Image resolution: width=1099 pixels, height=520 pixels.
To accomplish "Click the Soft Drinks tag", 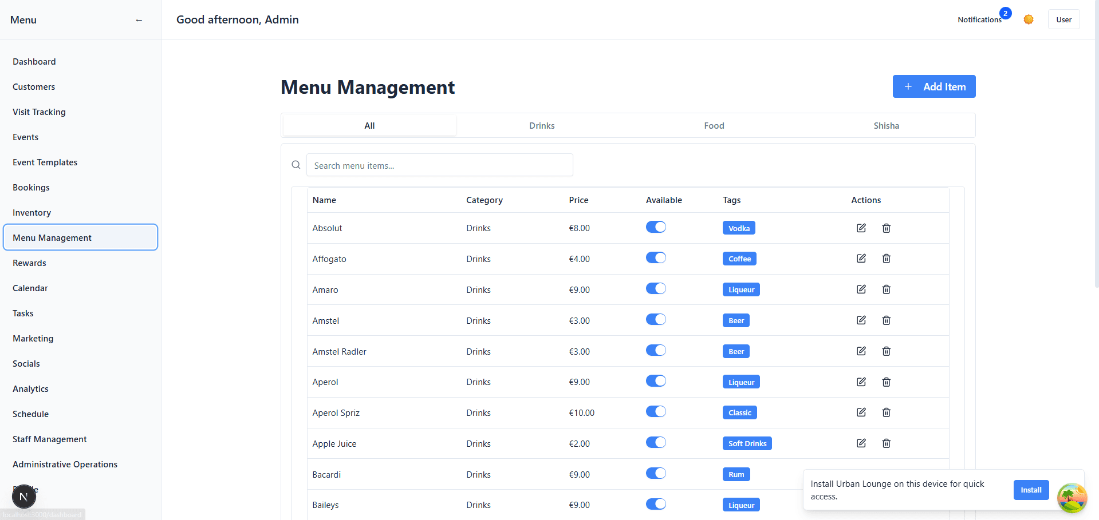I will pyautogui.click(x=747, y=443).
